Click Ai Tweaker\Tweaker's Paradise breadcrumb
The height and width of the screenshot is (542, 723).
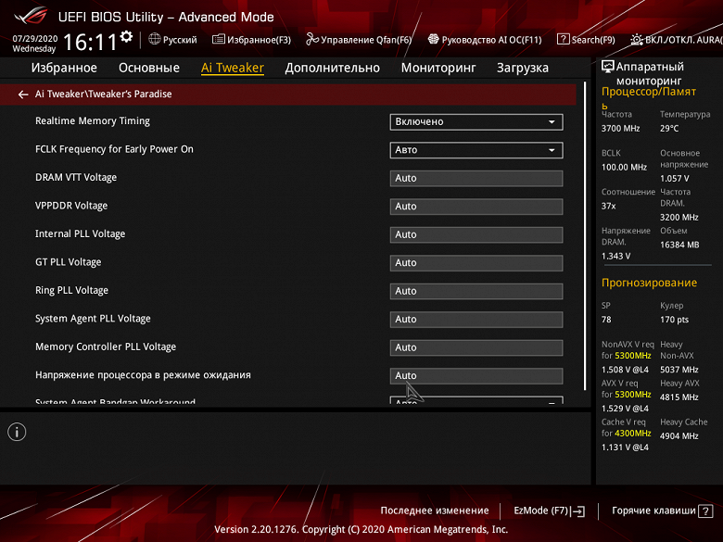pos(103,94)
